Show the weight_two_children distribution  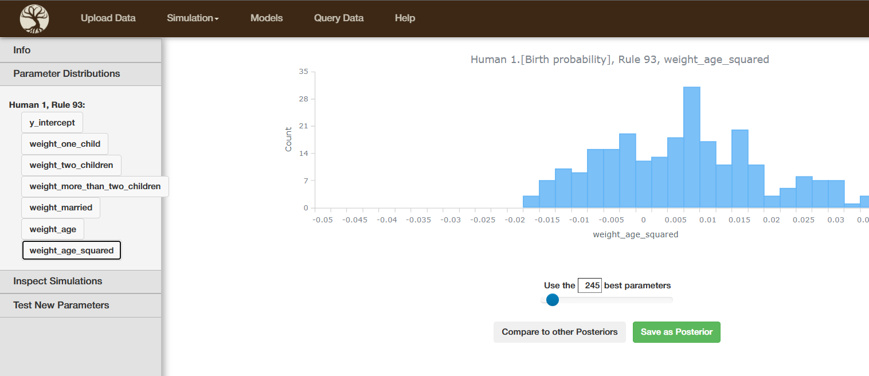coord(71,165)
